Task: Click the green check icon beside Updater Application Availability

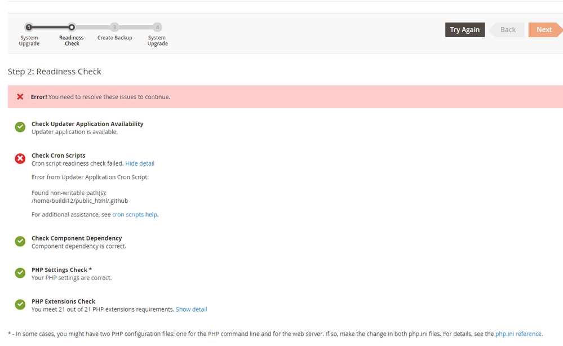Action: pyautogui.click(x=20, y=127)
